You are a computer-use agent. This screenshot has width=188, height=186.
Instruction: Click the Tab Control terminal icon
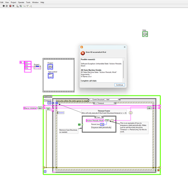click(x=51, y=76)
